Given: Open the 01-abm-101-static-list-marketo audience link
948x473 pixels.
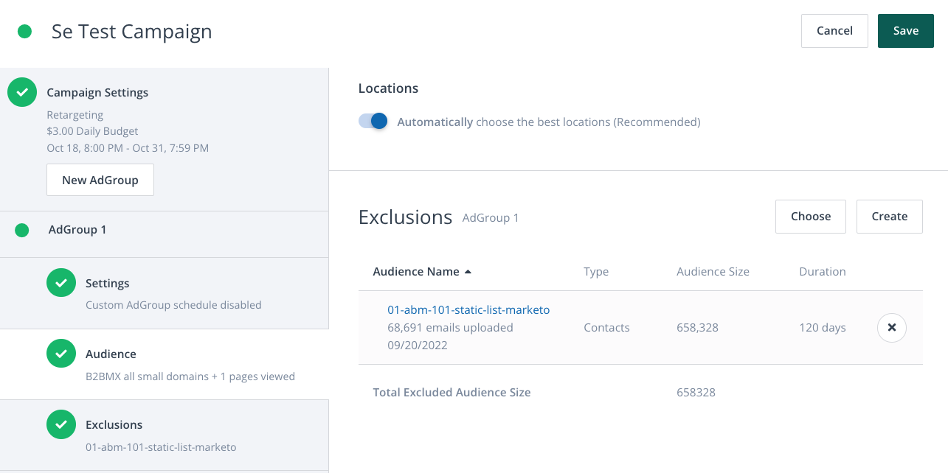Looking at the screenshot, I should point(468,310).
